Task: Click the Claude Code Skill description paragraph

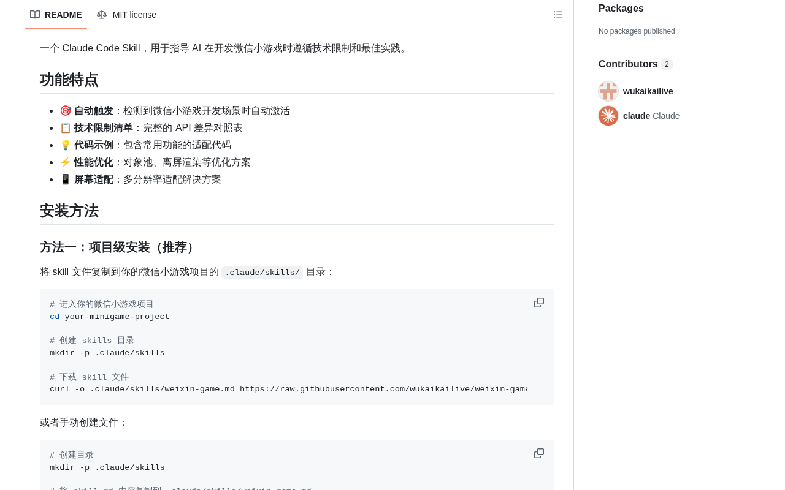Action: (x=225, y=48)
